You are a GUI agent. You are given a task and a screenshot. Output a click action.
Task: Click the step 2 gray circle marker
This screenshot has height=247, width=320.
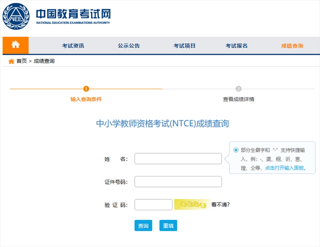point(238,89)
